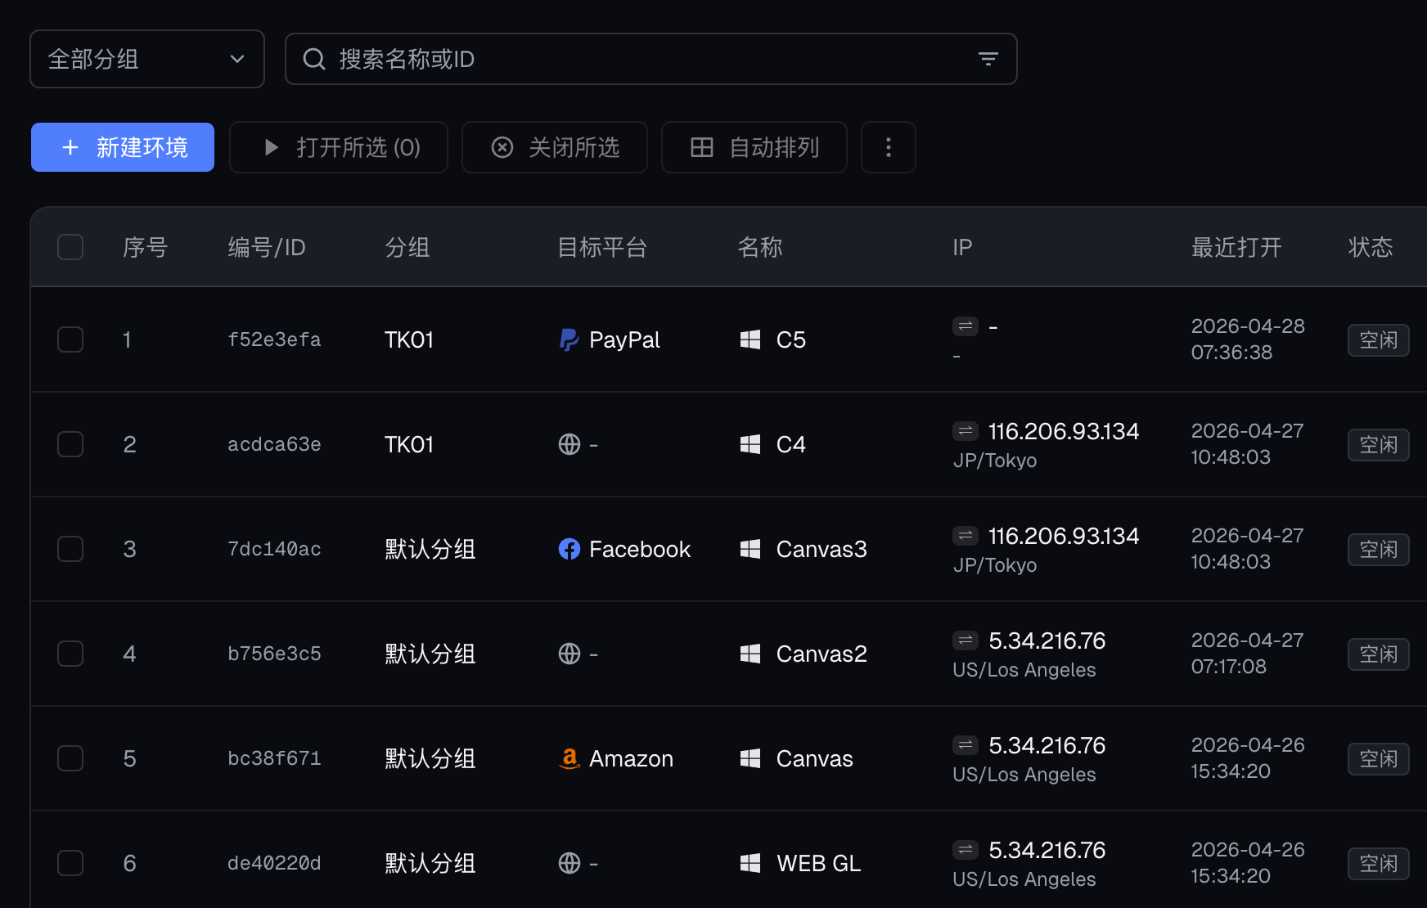Focus the 搜索名称或ID search field
This screenshot has height=908, width=1427.
(638, 59)
